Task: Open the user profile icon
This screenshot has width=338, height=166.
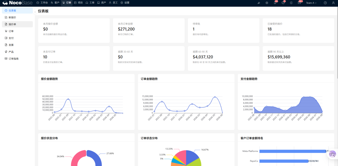Action: [333, 3]
